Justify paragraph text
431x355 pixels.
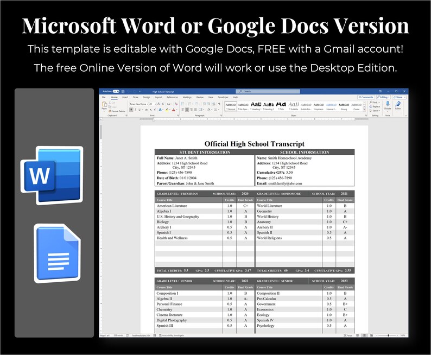point(195,110)
